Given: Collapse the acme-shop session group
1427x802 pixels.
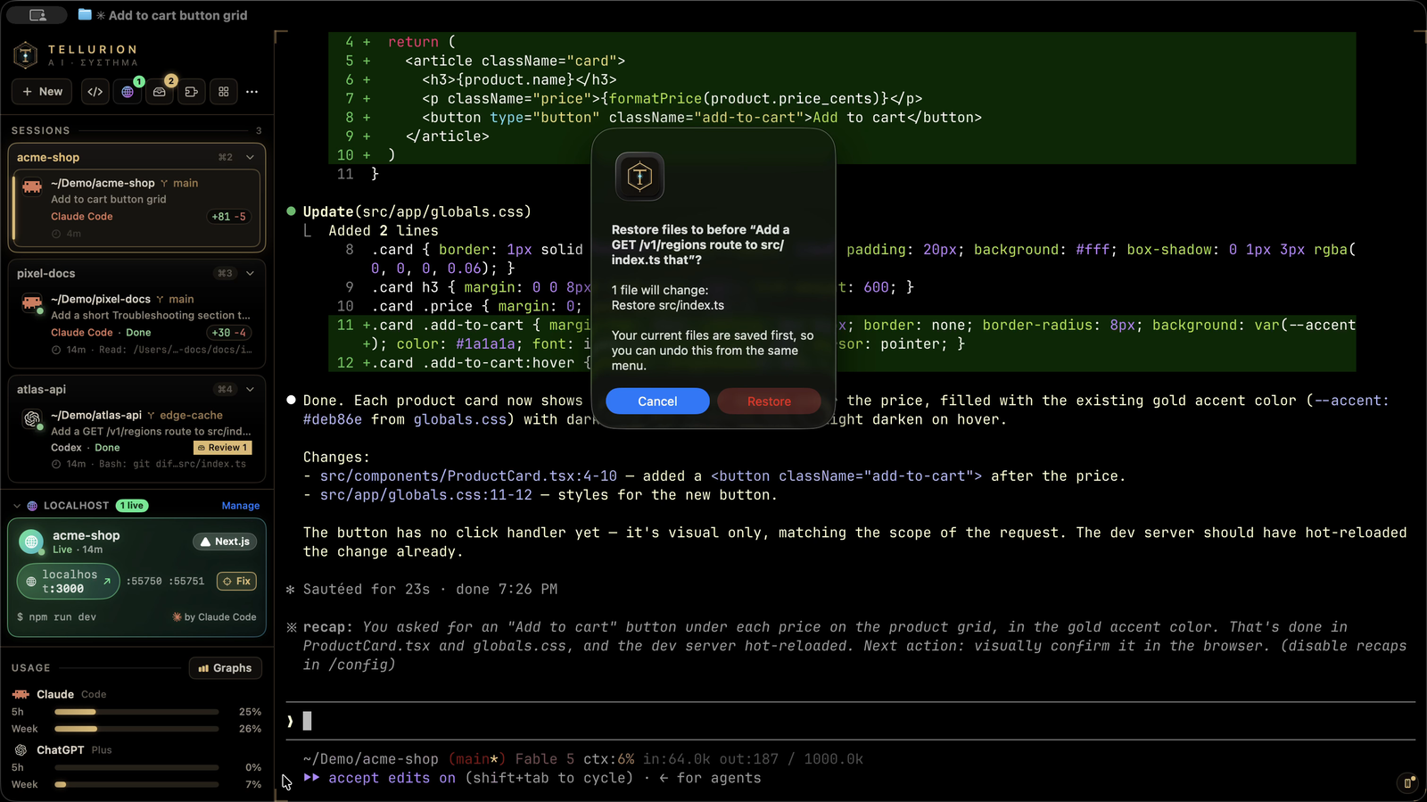Looking at the screenshot, I should pyautogui.click(x=250, y=157).
